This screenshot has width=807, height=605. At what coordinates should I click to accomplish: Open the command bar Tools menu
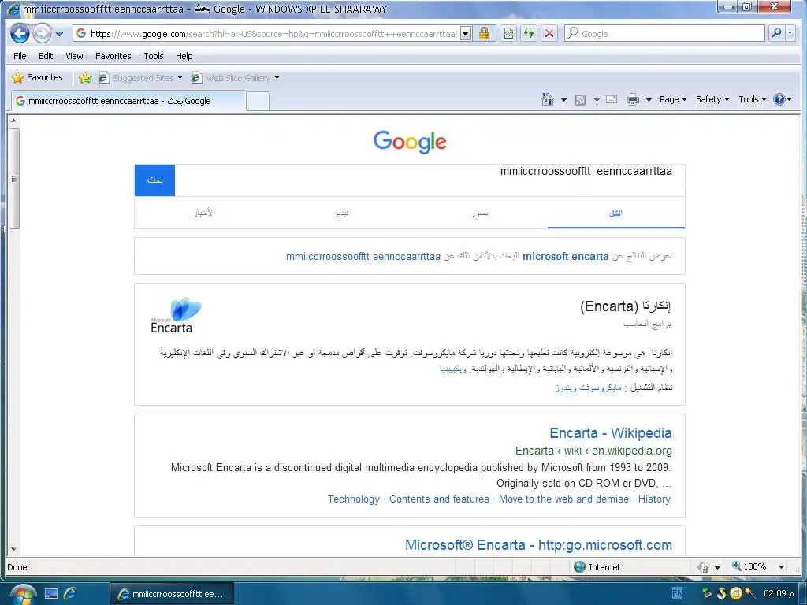(753, 99)
